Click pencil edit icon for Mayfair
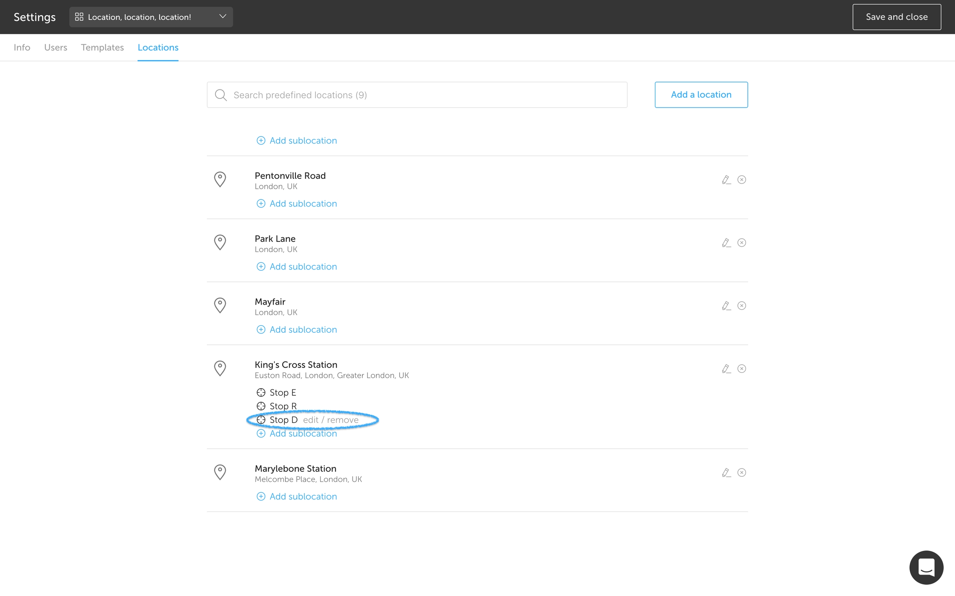Image resolution: width=955 pixels, height=596 pixels. point(726,305)
